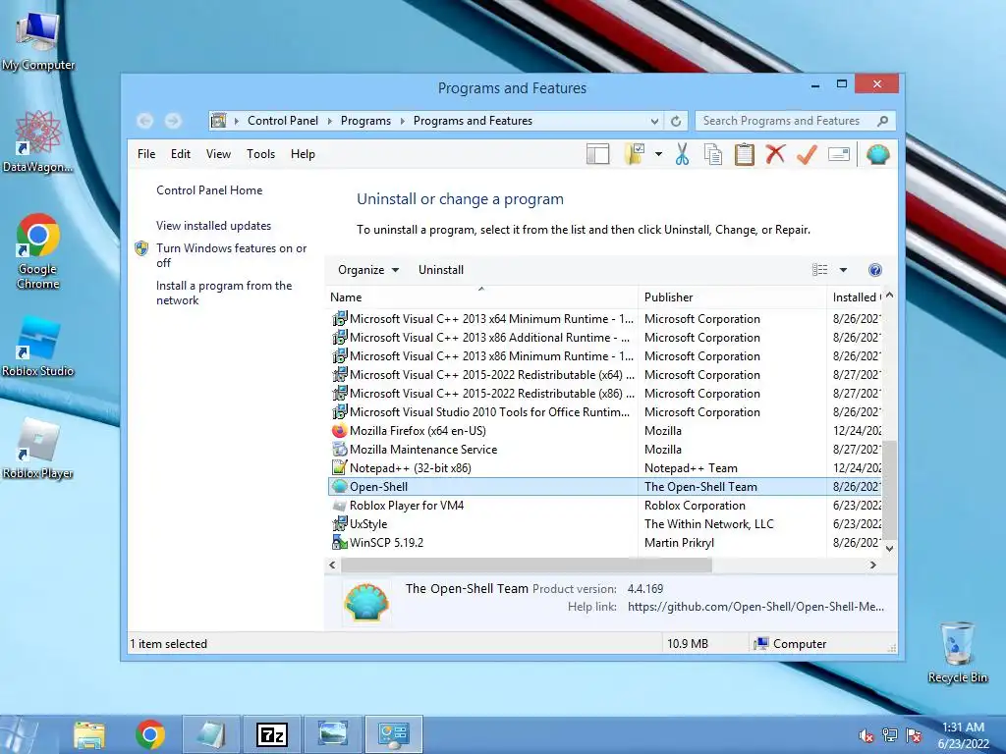Image resolution: width=1006 pixels, height=754 pixels.
Task: Select Mozilla Firefox (x64 en-US) row
Action: [x=604, y=431]
